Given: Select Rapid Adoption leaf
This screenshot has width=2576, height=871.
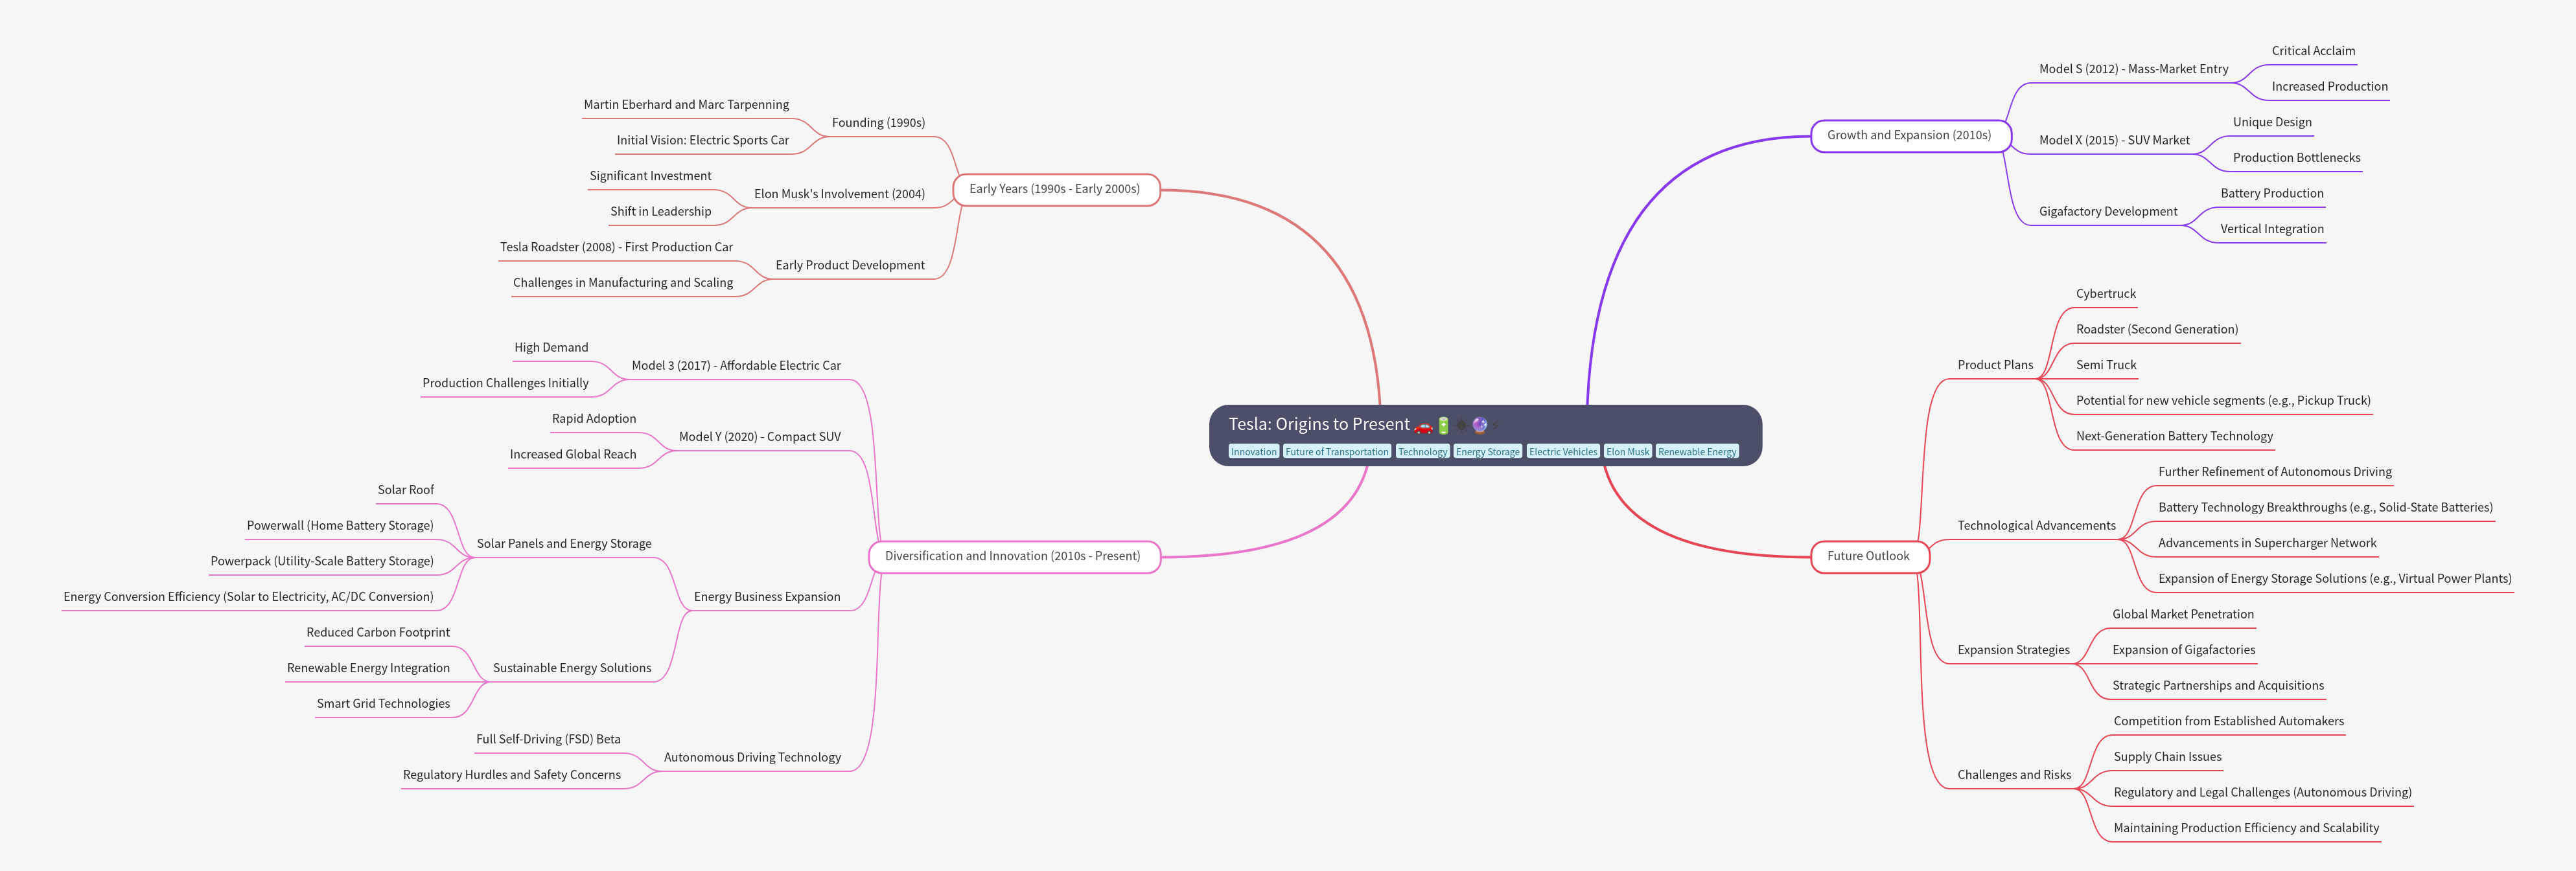Looking at the screenshot, I should pos(594,418).
